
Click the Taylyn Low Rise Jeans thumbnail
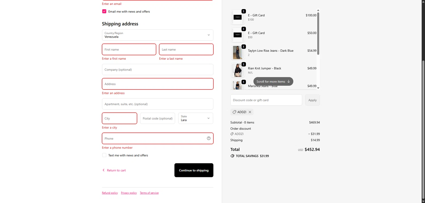click(x=237, y=53)
